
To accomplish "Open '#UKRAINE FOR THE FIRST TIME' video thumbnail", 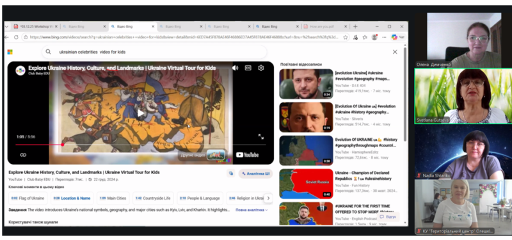I will [x=307, y=214].
